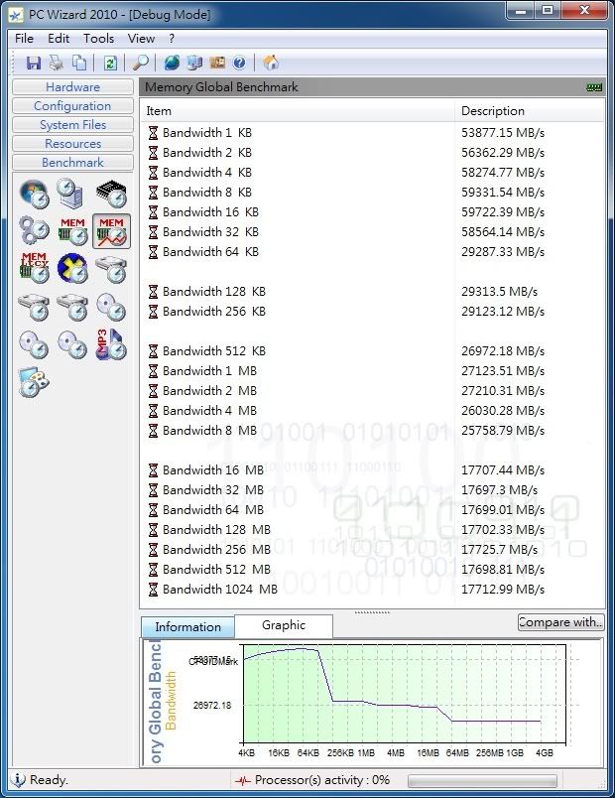Click the Home house toolbar icon
Screen dimensions: 615x798
coord(271,63)
